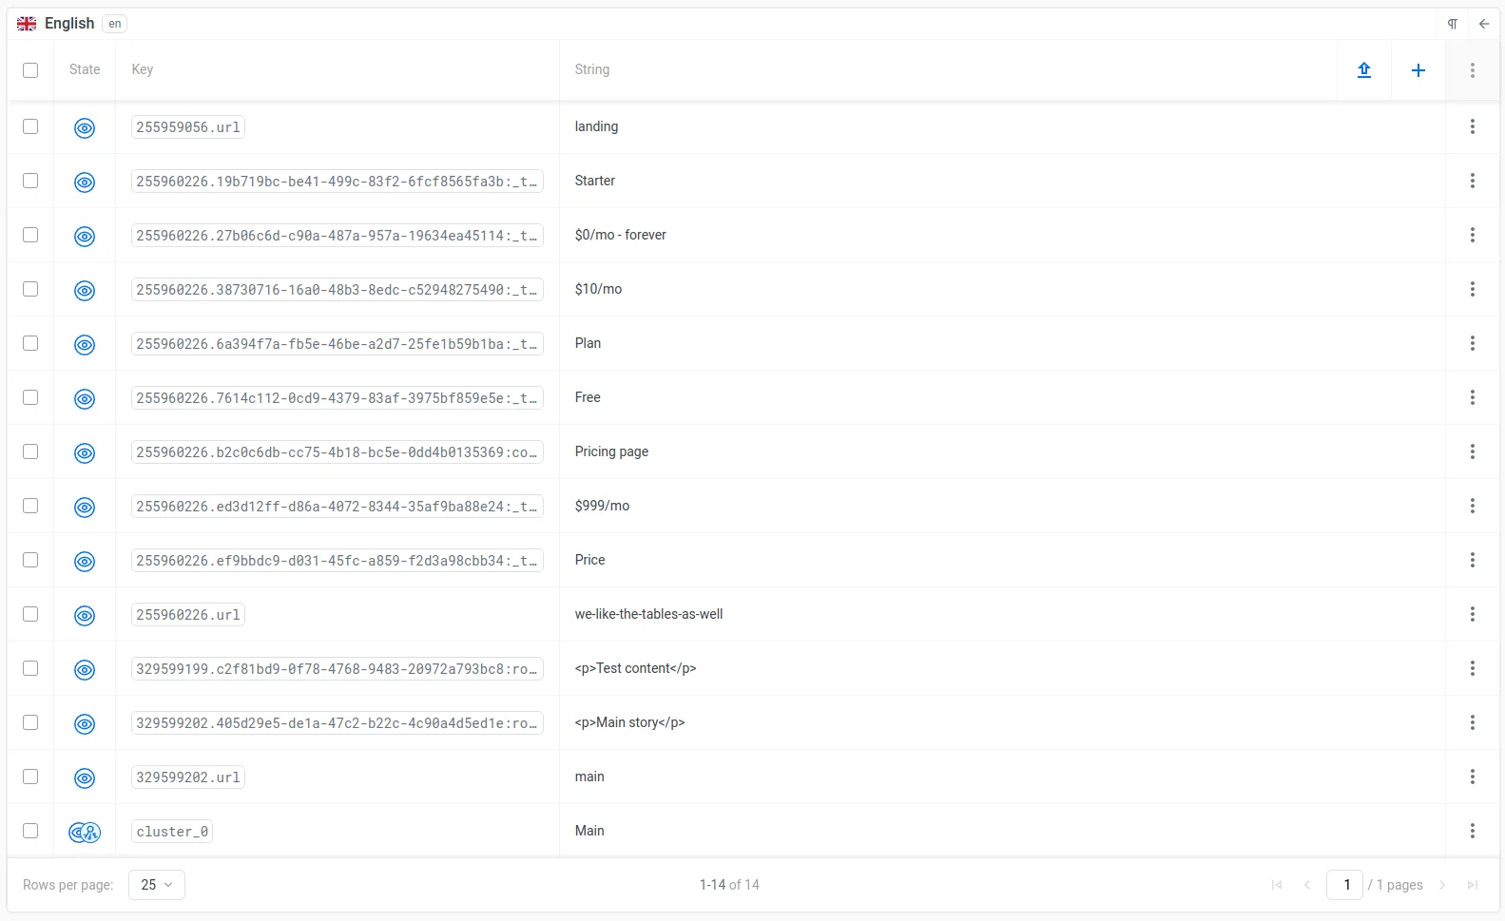1505x921 pixels.
Task: Tick the select-all checkbox in table header
Action: pyautogui.click(x=30, y=70)
